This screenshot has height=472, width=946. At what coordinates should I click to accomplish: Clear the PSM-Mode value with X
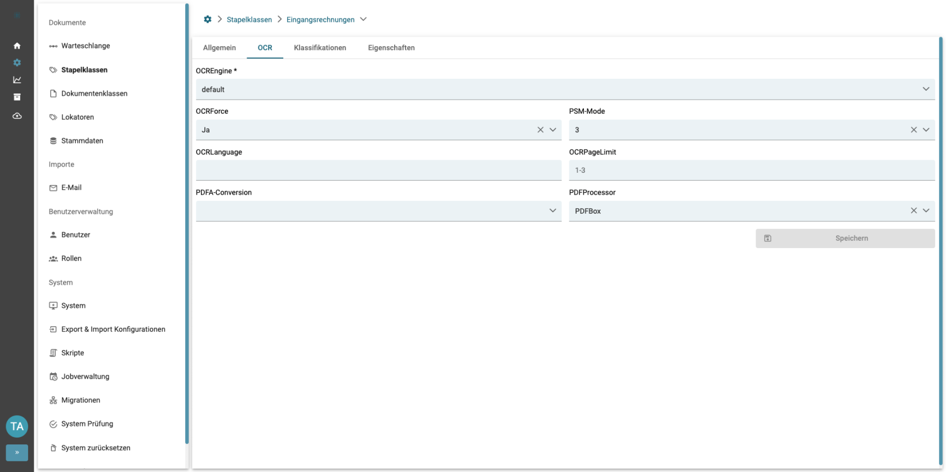coord(913,130)
